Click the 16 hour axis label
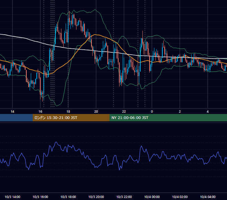Image resolution: width=227 pixels, height=200 pixels. tap(40, 112)
